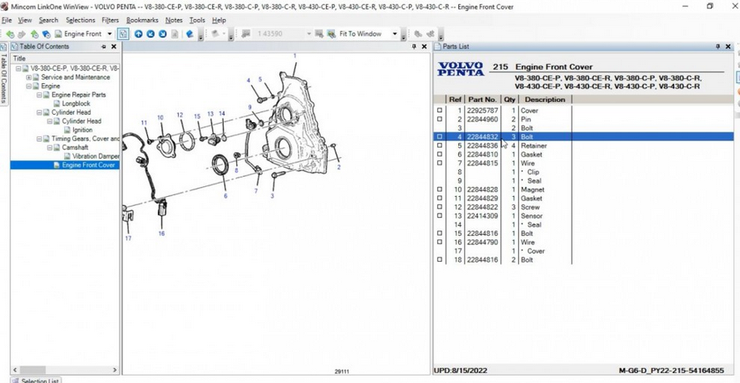The image size is (740, 383).
Task: Click the blue book icon beside the green up arrow
Action: pyautogui.click(x=47, y=34)
